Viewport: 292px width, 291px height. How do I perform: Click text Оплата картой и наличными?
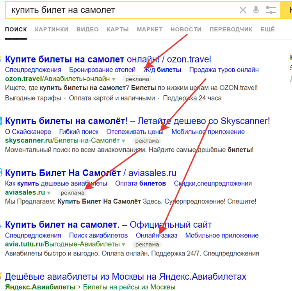coord(112,98)
